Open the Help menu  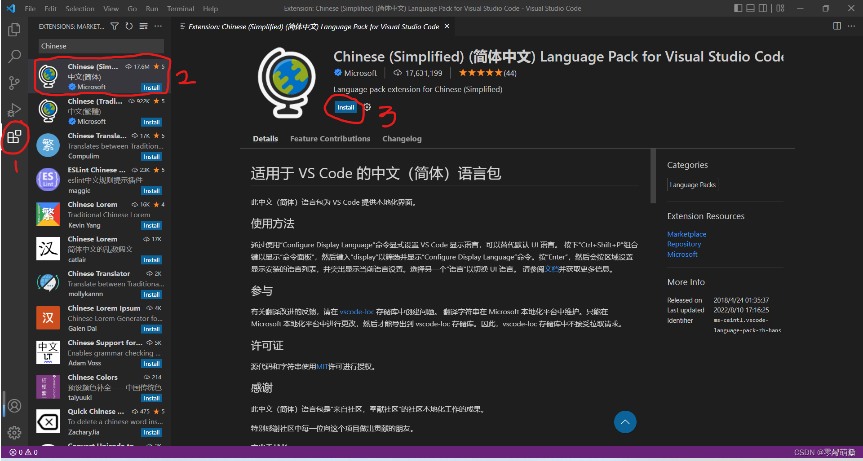[x=210, y=9]
